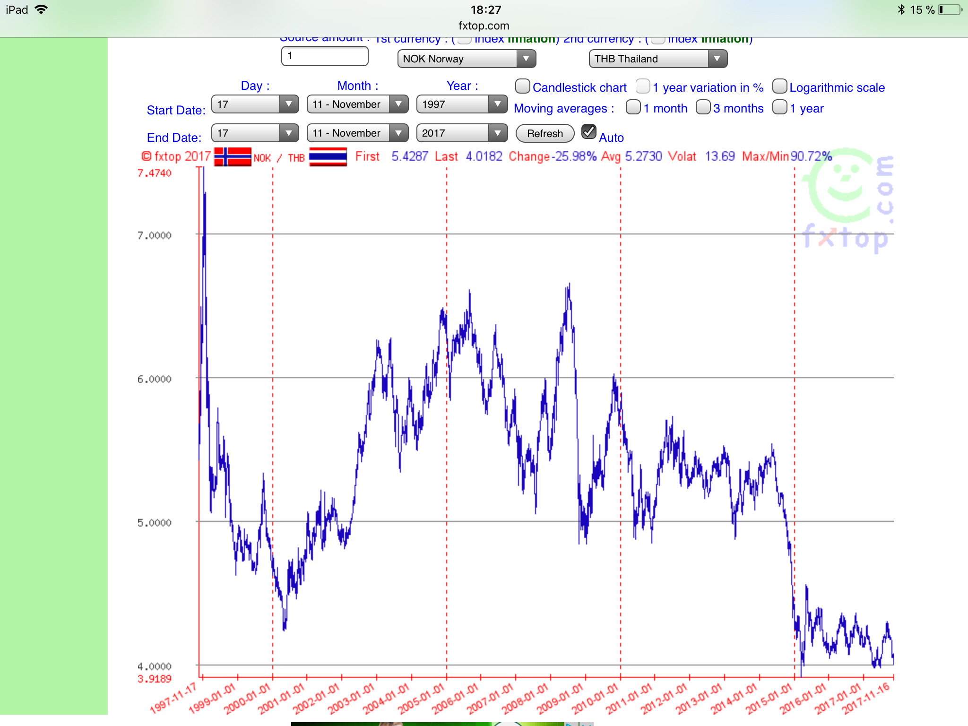This screenshot has width=968, height=726.
Task: Tap the battery indicator icon
Action: point(950,10)
